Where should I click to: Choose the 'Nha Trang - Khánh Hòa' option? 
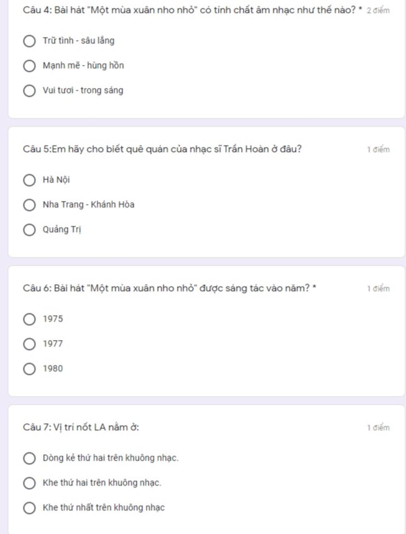(29, 205)
